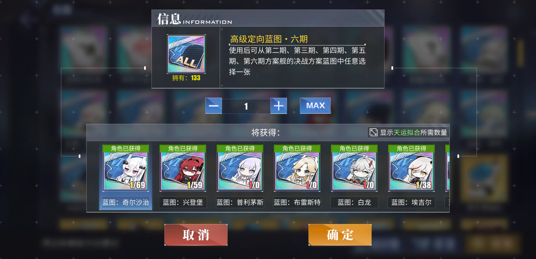This screenshot has height=259, width=536.
Task: Click the ALL blueprint item icon
Action: (186, 54)
